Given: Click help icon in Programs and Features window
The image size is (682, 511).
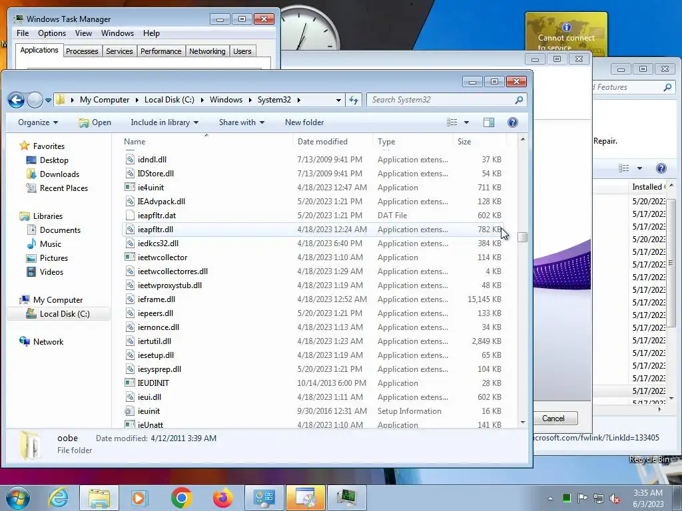Looking at the screenshot, I should 661,168.
